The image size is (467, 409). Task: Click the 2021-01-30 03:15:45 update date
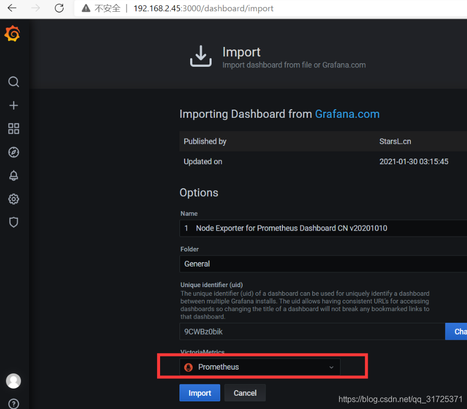[x=413, y=162]
